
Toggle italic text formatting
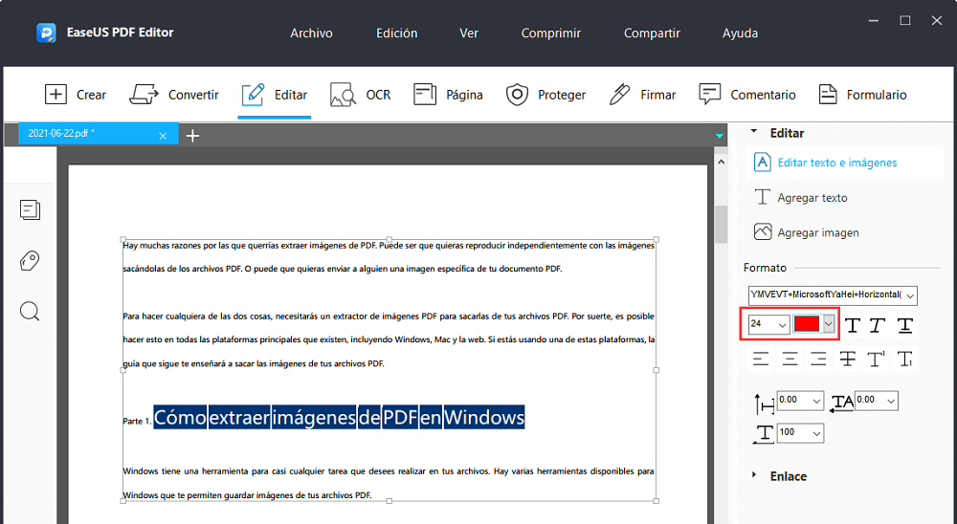[877, 325]
